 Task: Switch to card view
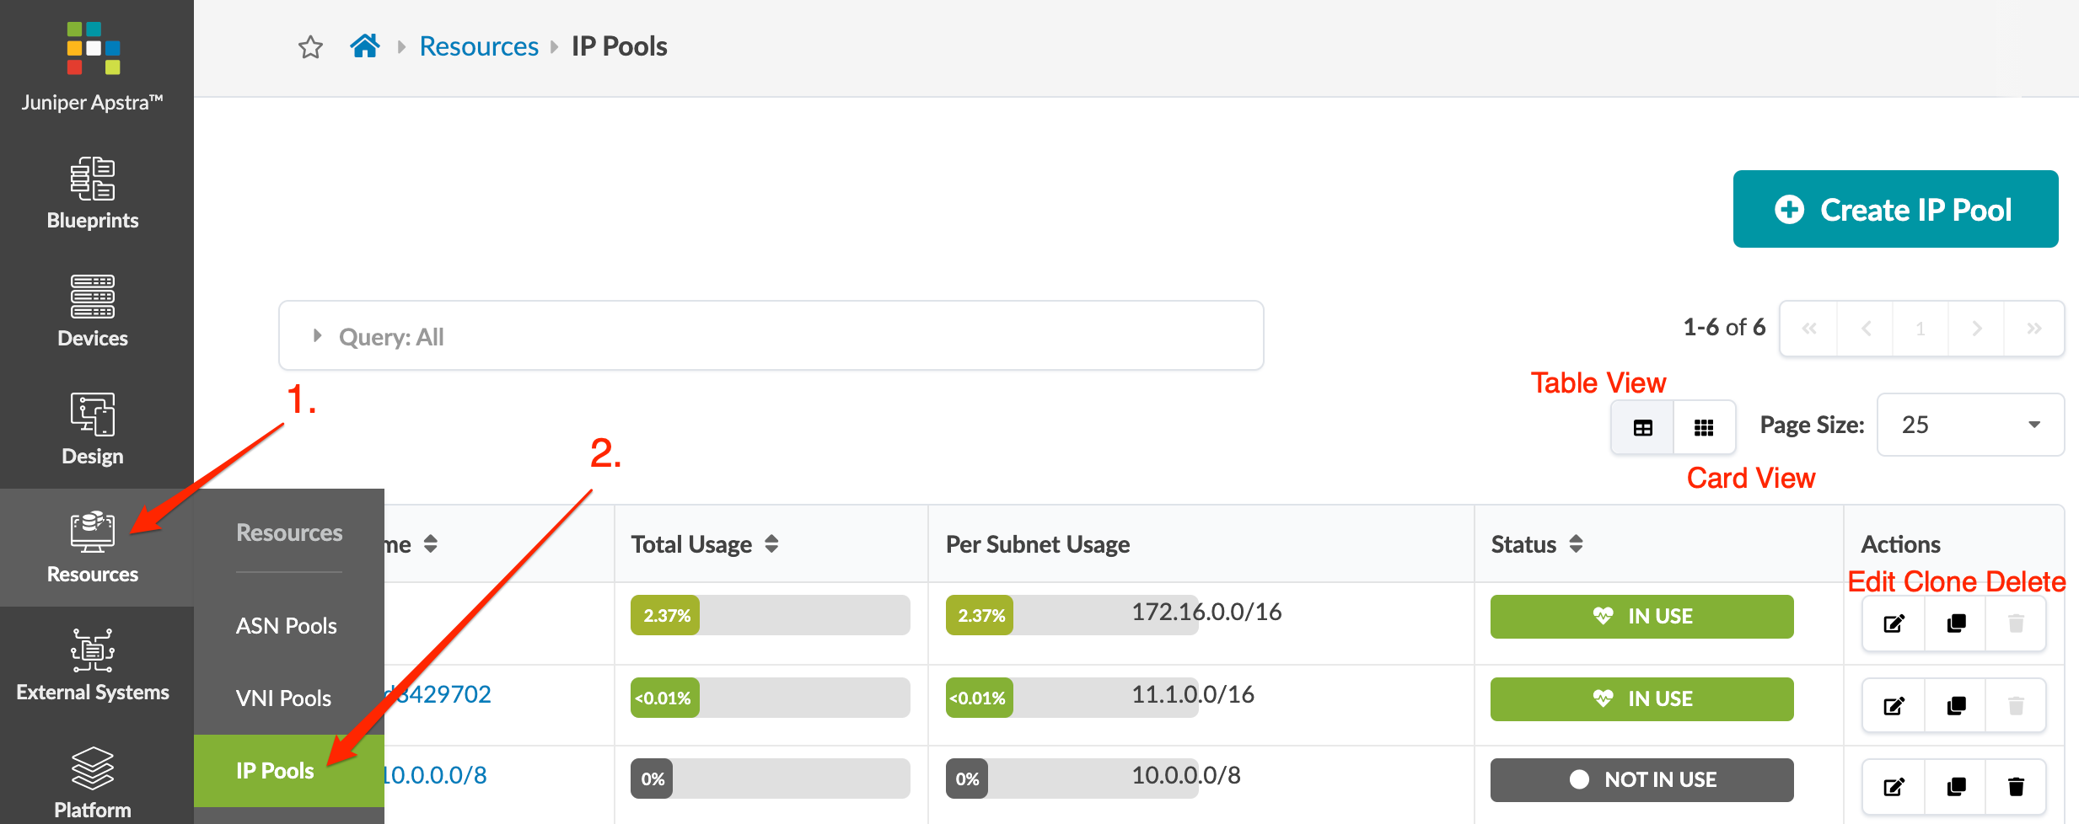click(1704, 428)
